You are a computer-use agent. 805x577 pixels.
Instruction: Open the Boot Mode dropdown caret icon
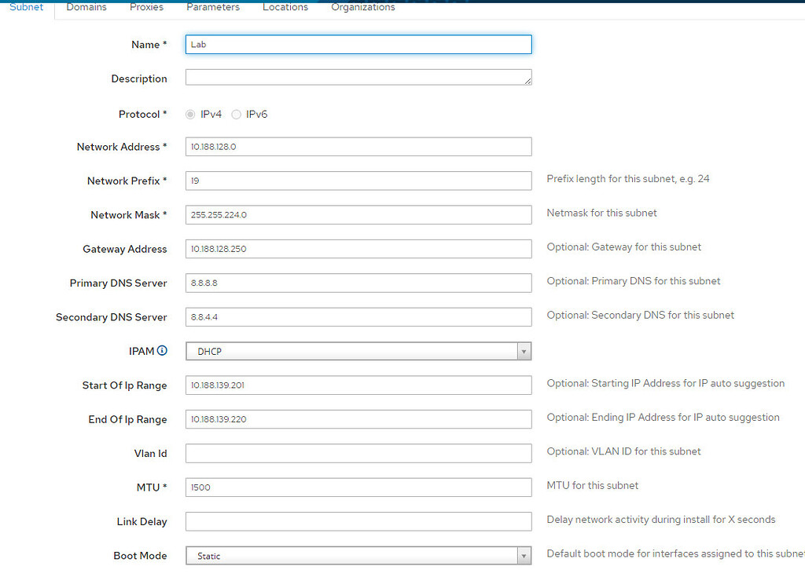[x=524, y=555]
